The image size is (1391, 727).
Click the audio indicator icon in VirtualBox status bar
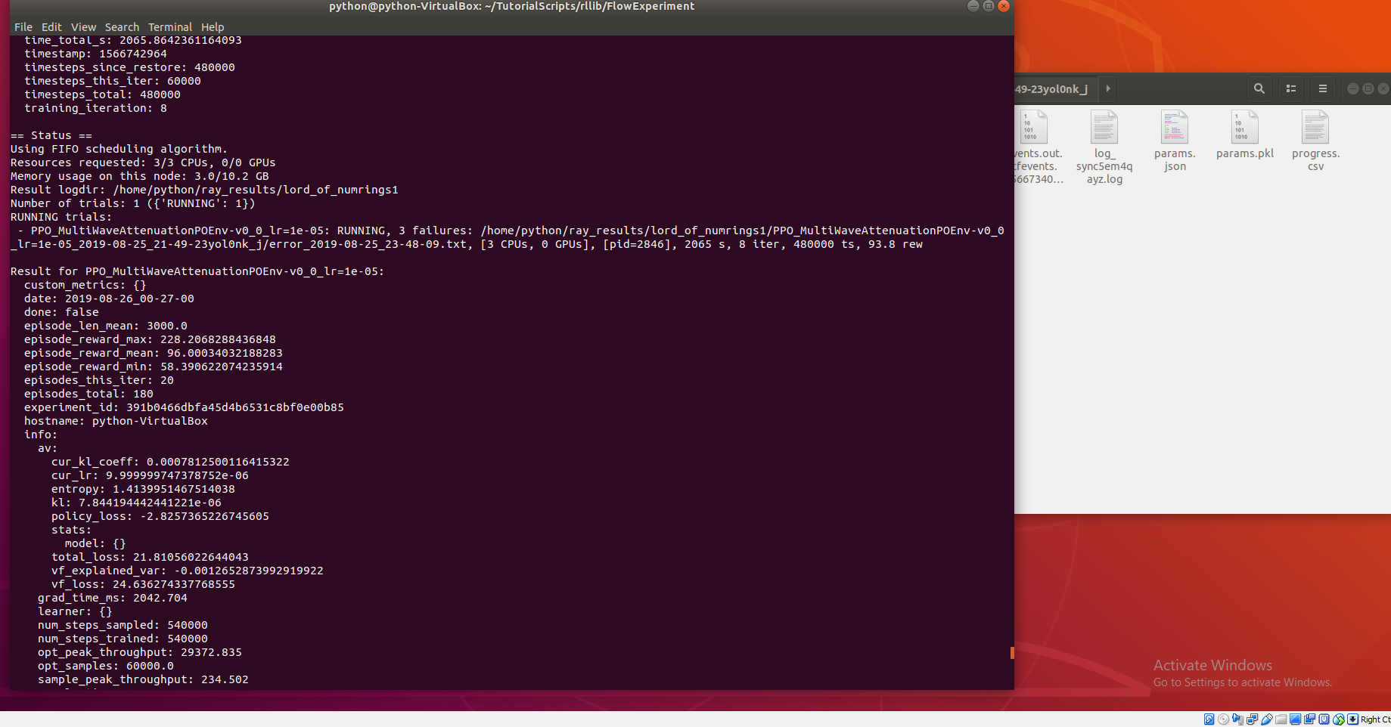[x=1238, y=719]
